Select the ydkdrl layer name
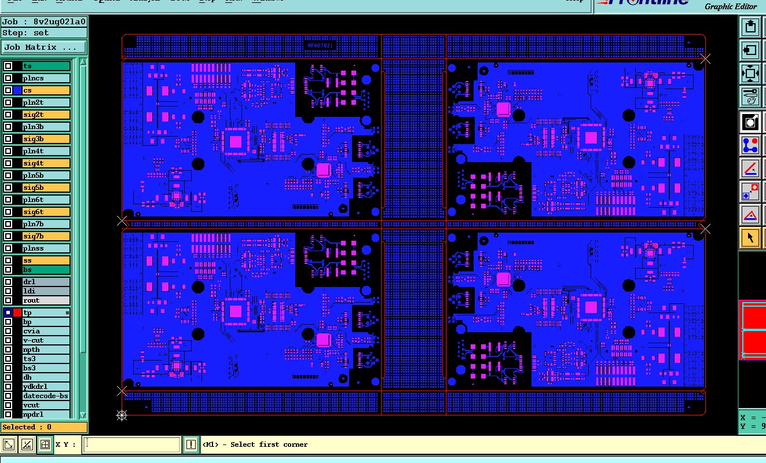 pos(46,387)
